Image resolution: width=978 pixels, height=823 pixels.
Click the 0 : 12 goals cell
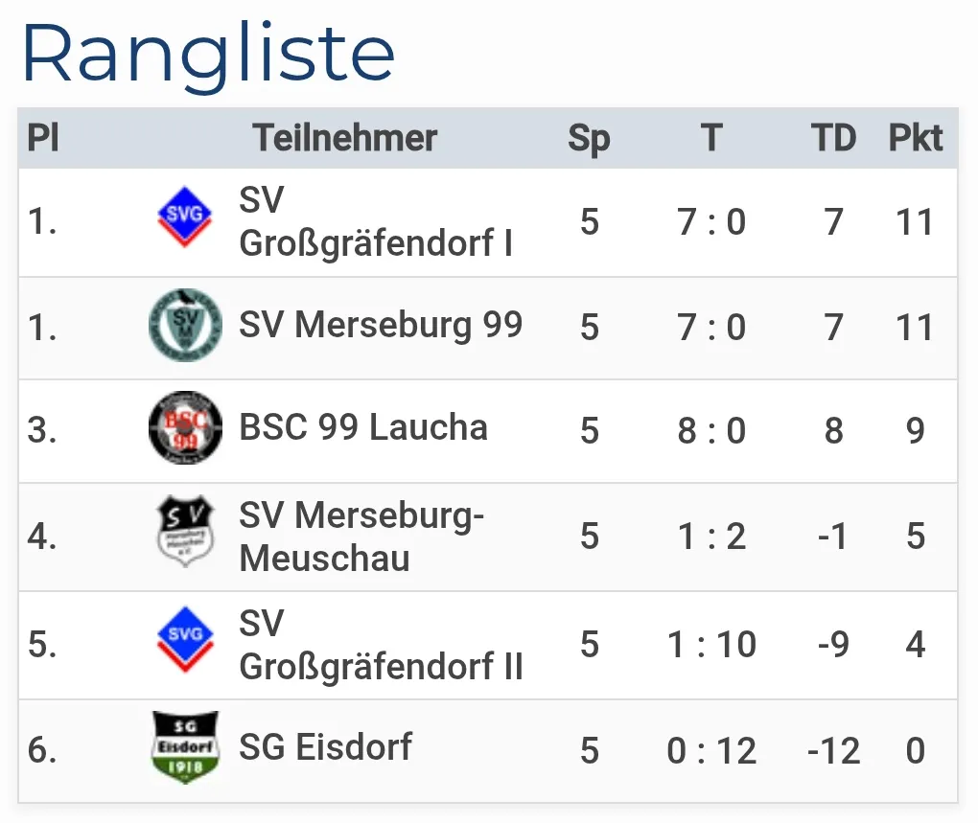(711, 751)
